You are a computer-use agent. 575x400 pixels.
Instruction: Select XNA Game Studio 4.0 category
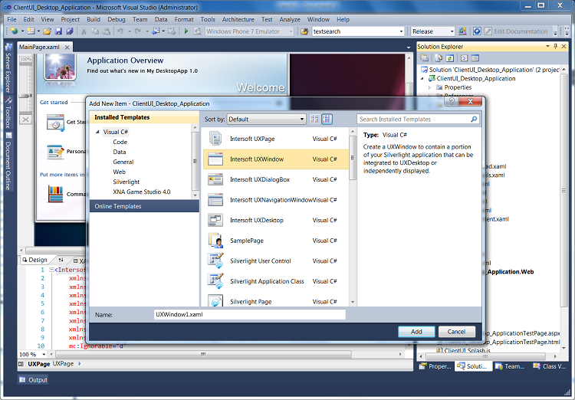pos(142,192)
